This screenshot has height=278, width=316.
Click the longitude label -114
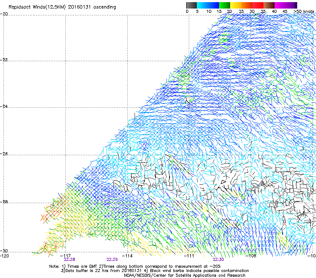point(127,256)
